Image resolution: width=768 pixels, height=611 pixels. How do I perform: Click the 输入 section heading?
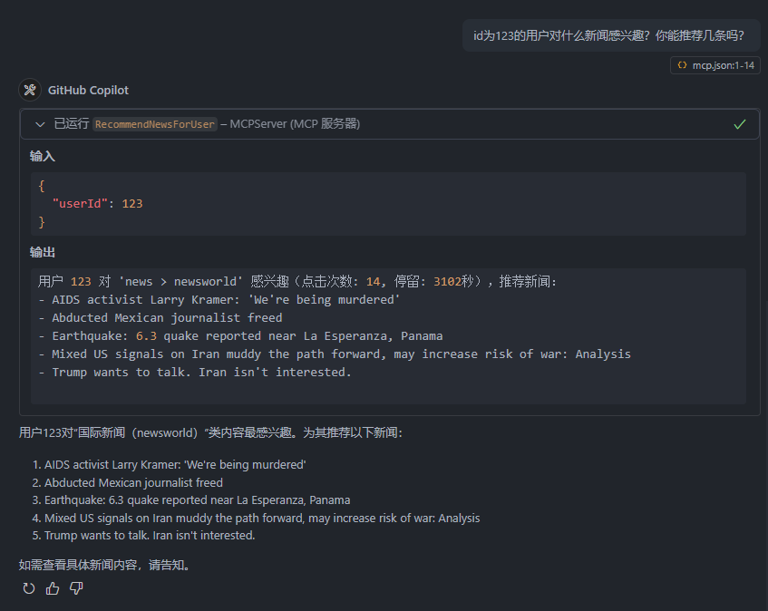click(x=42, y=156)
